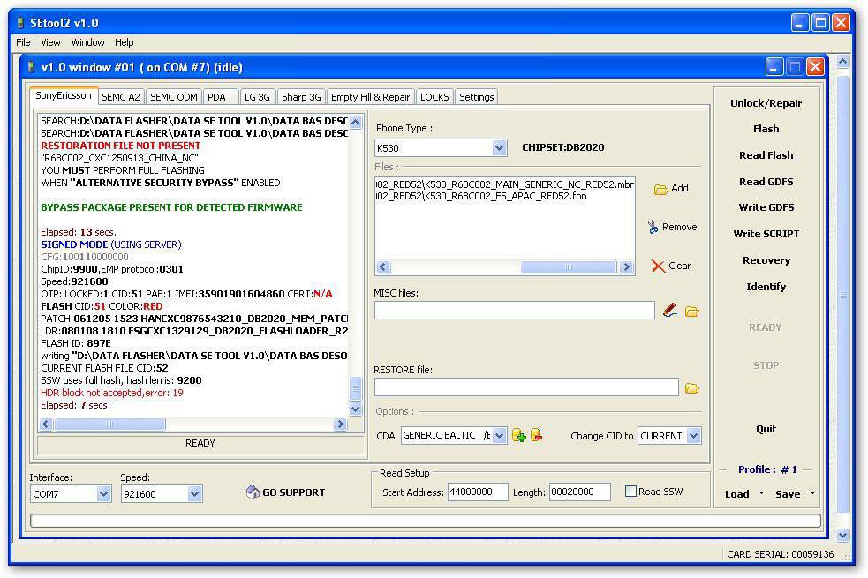This screenshot has width=868, height=578.
Task: Switch to the Empty Fill & Repair tab
Action: coord(370,97)
